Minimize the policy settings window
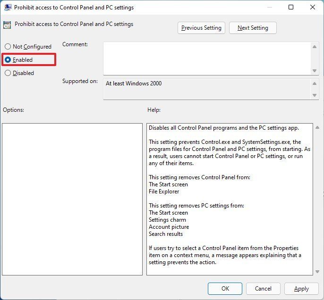324x300 pixels. (269, 7)
